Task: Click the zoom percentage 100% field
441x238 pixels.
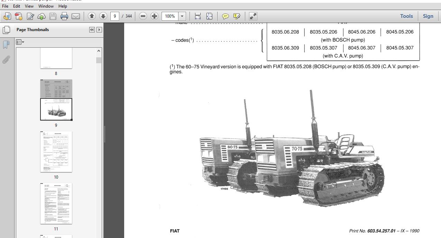Action: point(170,16)
